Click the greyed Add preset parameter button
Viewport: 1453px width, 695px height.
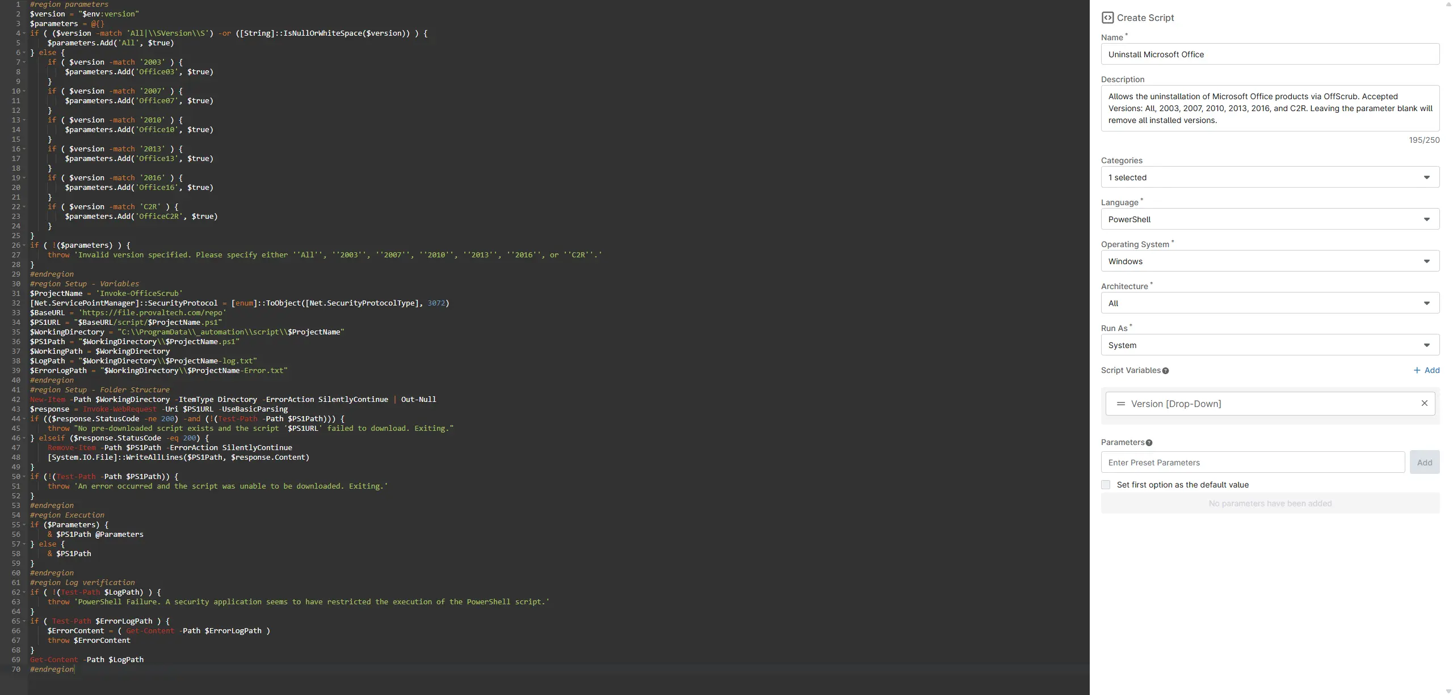tap(1425, 463)
